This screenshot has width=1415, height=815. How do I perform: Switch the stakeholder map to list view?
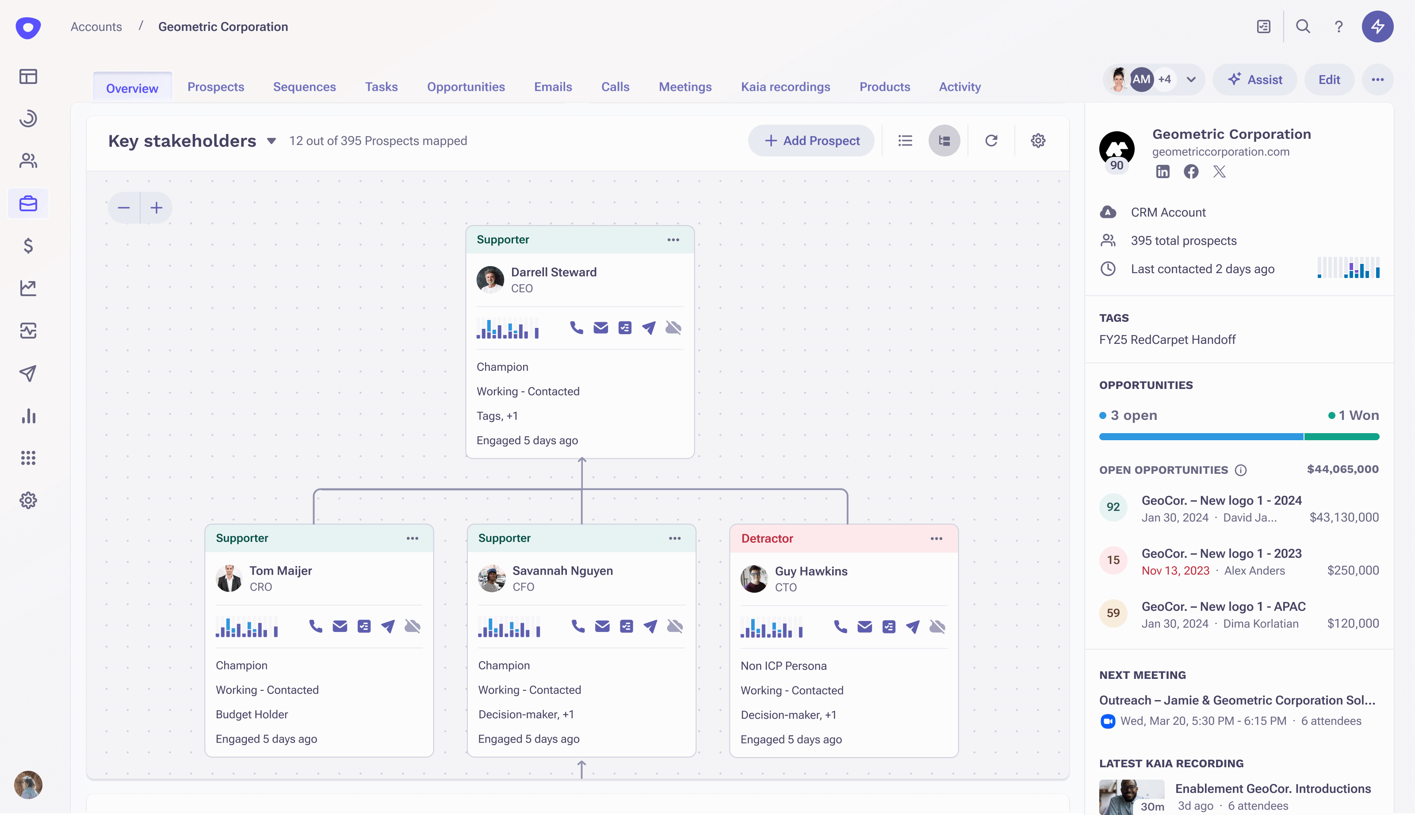905,141
